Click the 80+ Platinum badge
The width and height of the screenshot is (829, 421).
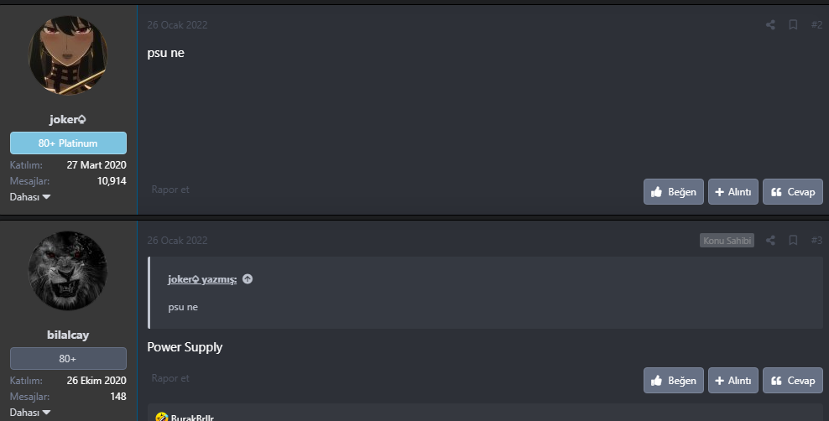(x=68, y=143)
